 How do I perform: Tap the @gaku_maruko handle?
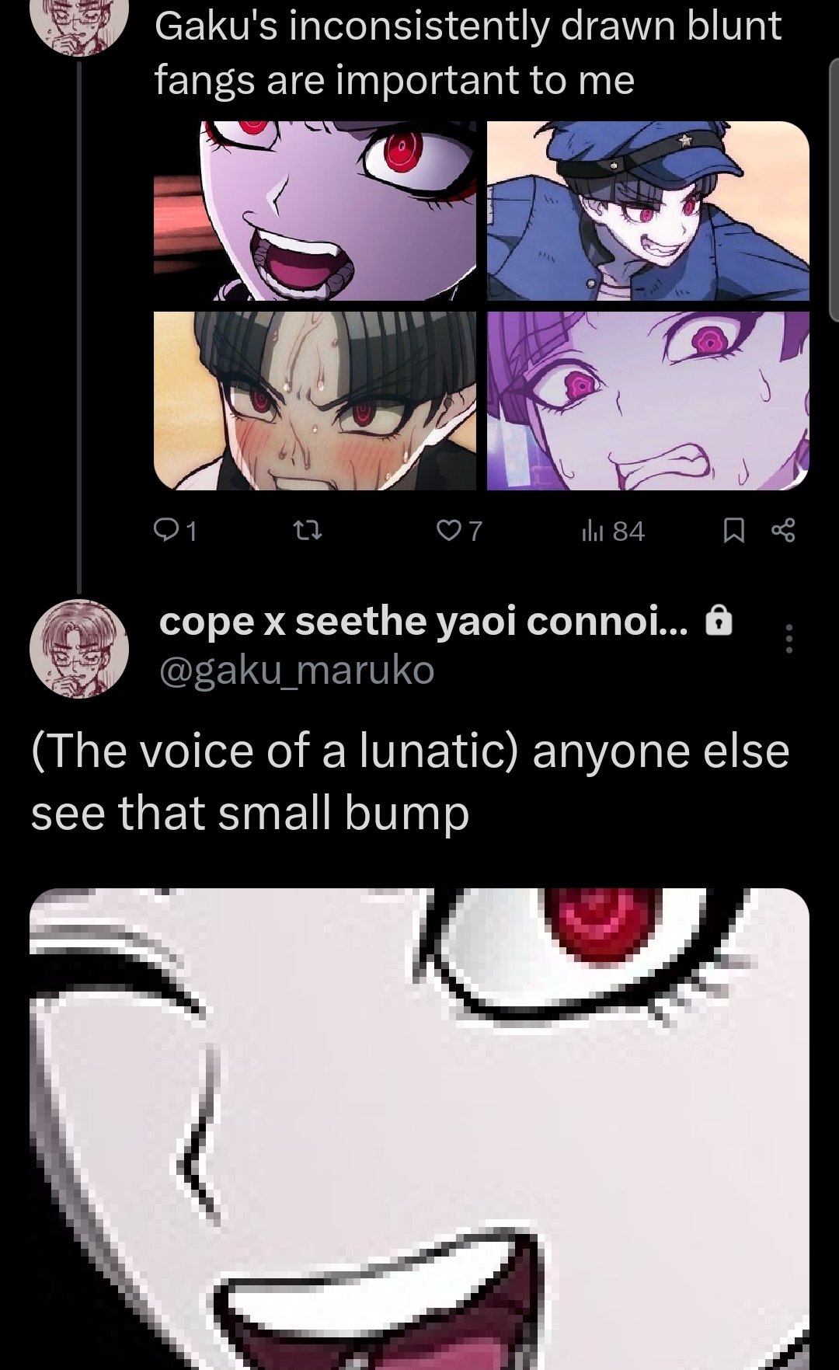[297, 670]
